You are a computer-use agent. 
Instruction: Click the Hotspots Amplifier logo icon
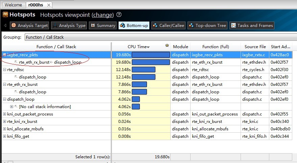click(5, 14)
